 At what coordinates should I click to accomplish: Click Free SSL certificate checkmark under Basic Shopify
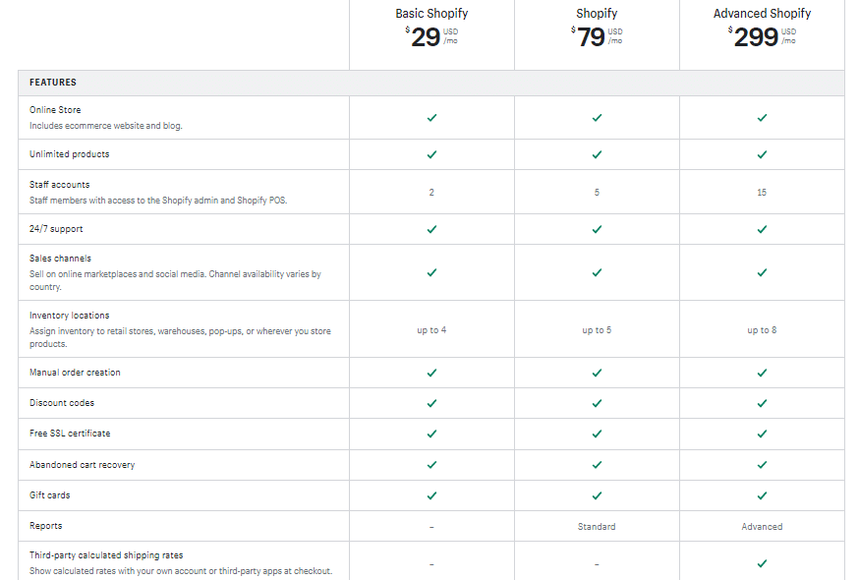coord(431,434)
